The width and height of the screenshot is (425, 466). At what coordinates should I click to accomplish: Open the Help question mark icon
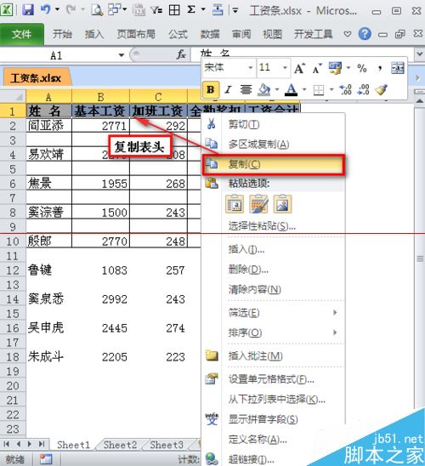point(365,34)
